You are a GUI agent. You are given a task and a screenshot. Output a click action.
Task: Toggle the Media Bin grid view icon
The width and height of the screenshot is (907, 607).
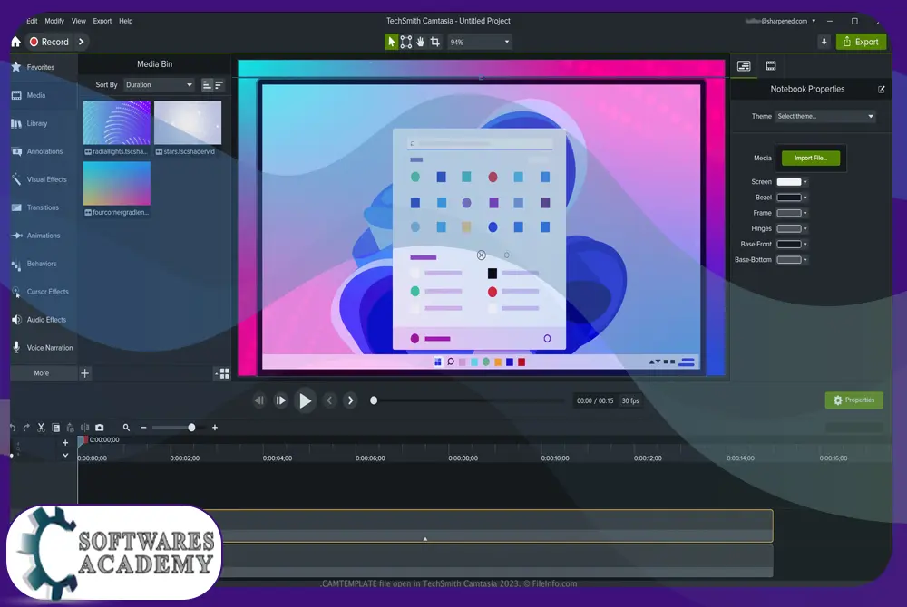pos(224,373)
